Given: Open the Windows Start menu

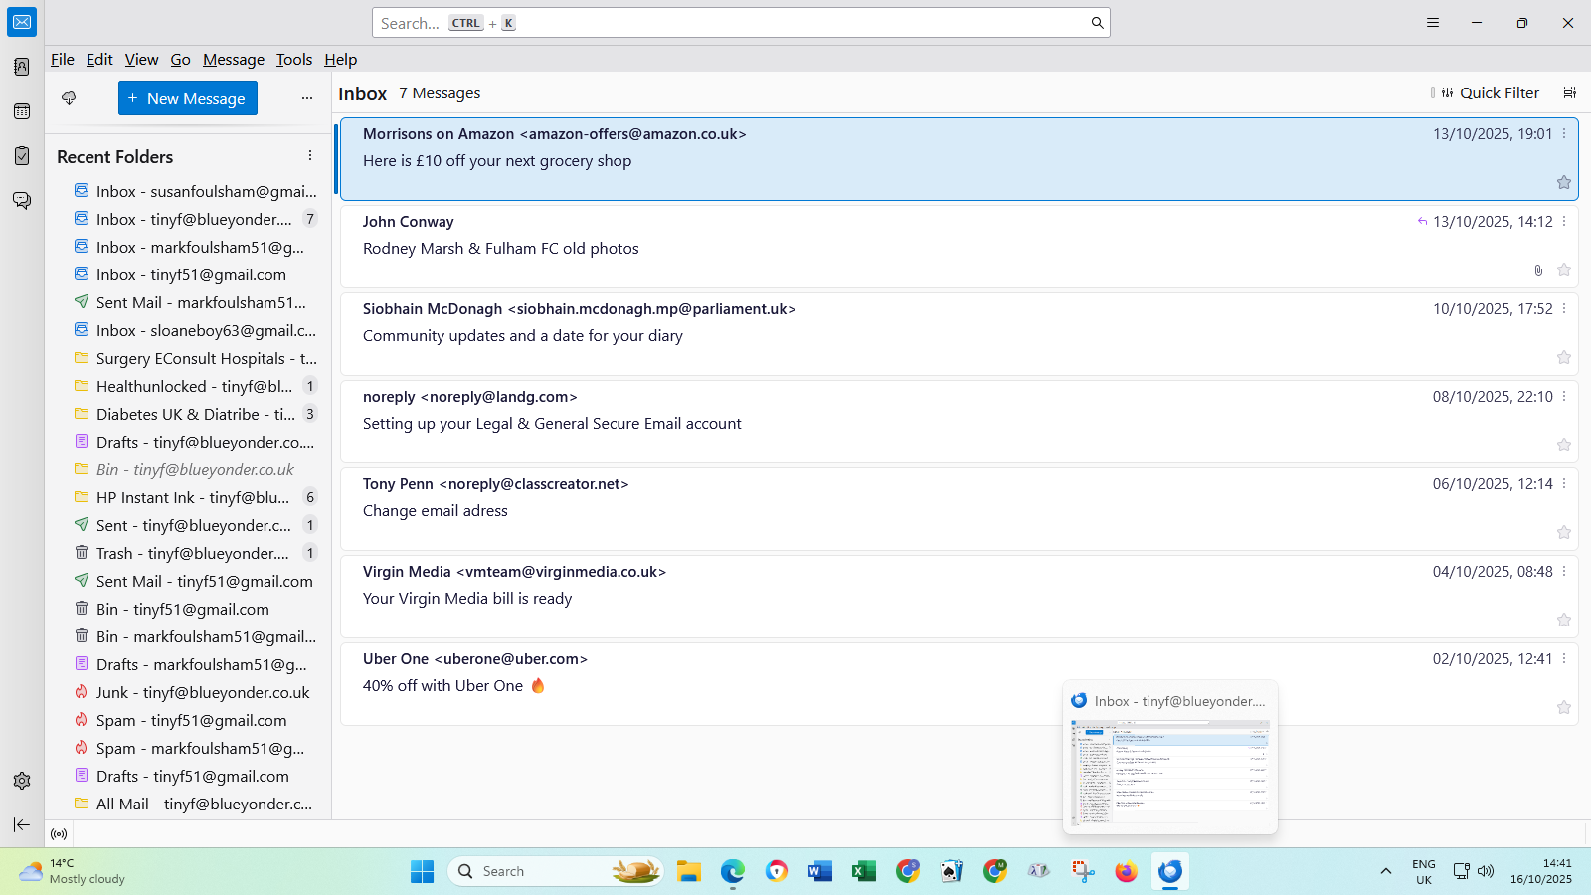Looking at the screenshot, I should (x=422, y=871).
